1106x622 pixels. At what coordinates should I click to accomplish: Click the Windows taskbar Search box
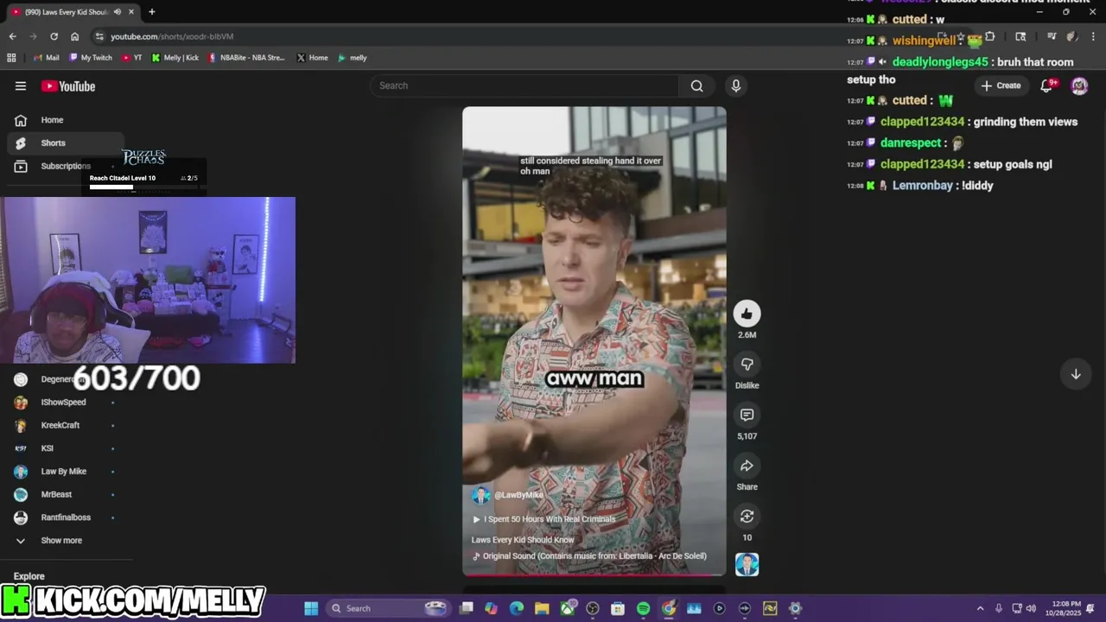[388, 608]
